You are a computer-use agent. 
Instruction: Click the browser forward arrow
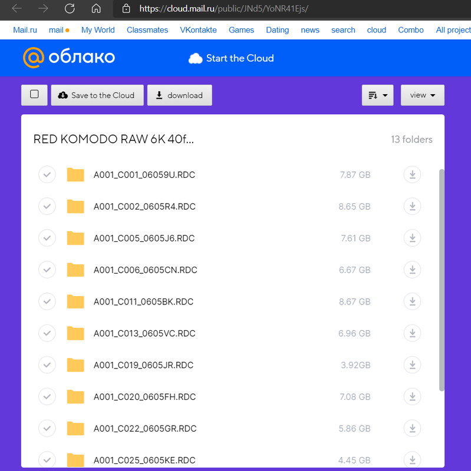43,8
